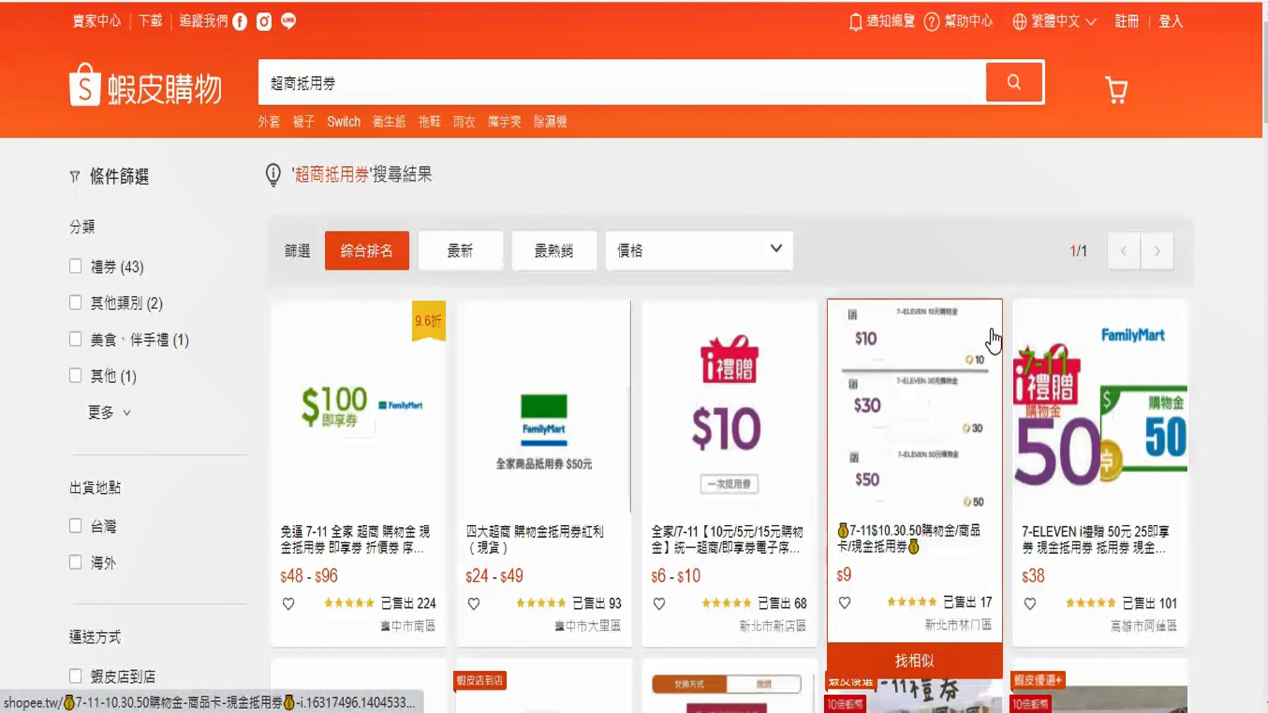Viewport: 1268px width, 713px height.
Task: Open 7-ELEVEN $10 $30 $50 product thumbnail
Action: [915, 407]
